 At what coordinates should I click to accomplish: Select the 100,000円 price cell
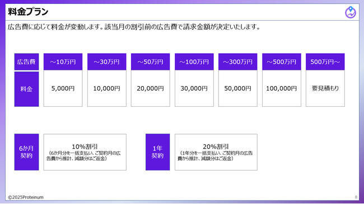click(x=282, y=88)
